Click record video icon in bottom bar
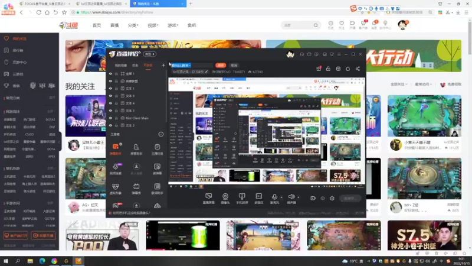472x266 pixels. coord(313,199)
